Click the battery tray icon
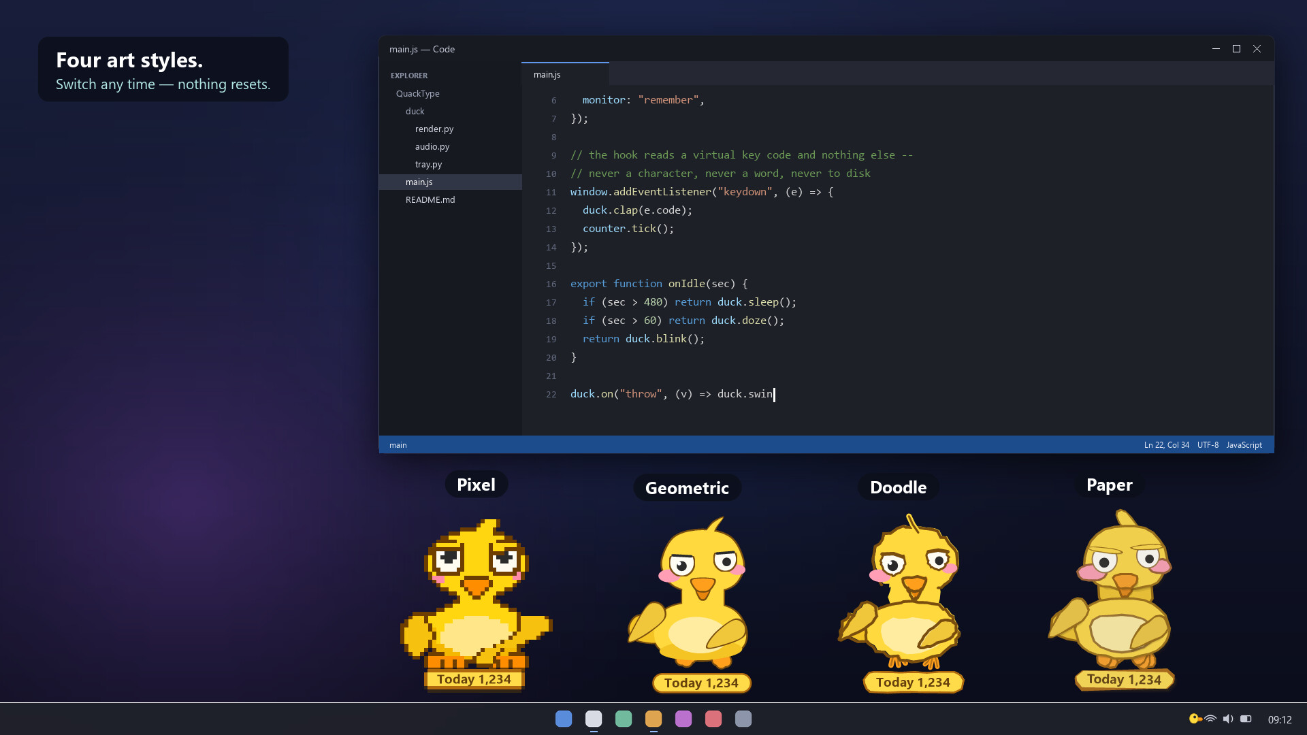The image size is (1307, 735). pyautogui.click(x=1246, y=719)
